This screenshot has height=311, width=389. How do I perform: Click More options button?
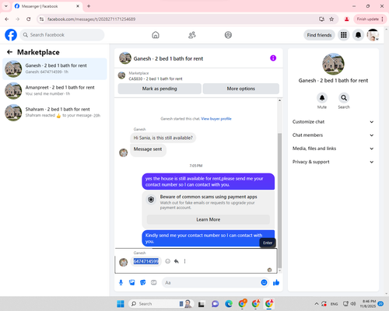click(241, 89)
